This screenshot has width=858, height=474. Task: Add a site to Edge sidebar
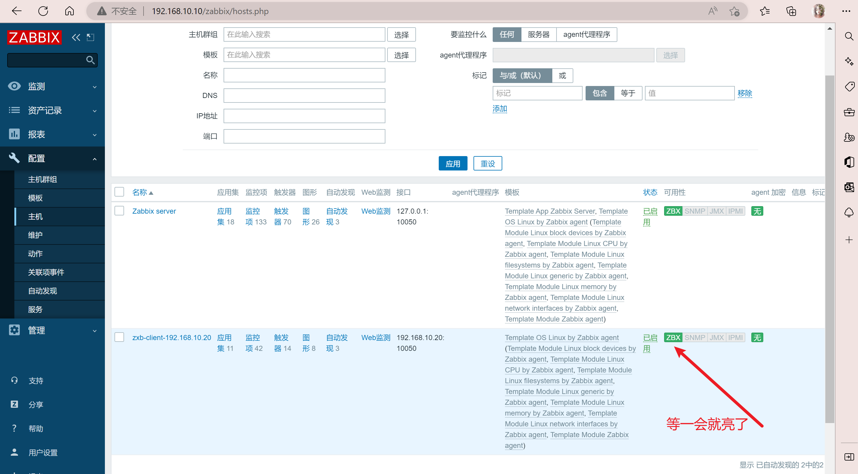coord(849,240)
